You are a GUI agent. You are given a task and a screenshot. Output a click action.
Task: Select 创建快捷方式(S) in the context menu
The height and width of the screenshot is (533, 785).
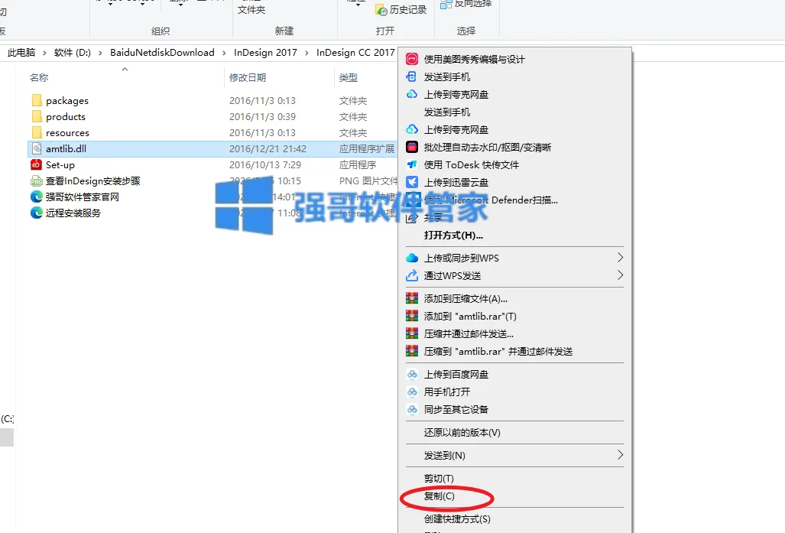[457, 519]
